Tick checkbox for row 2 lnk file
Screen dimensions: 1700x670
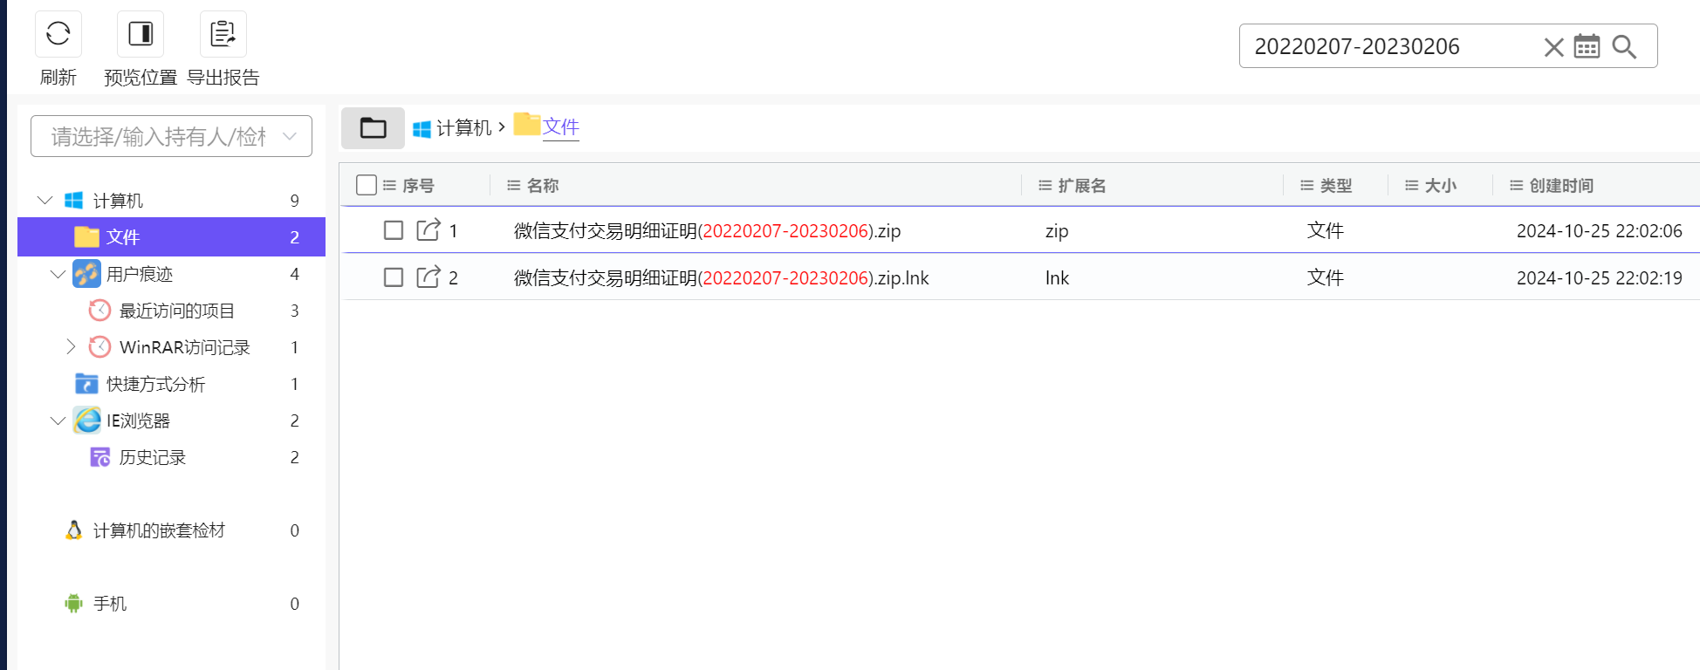click(x=394, y=277)
